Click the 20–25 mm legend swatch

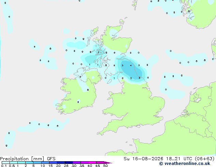pos(61,163)
